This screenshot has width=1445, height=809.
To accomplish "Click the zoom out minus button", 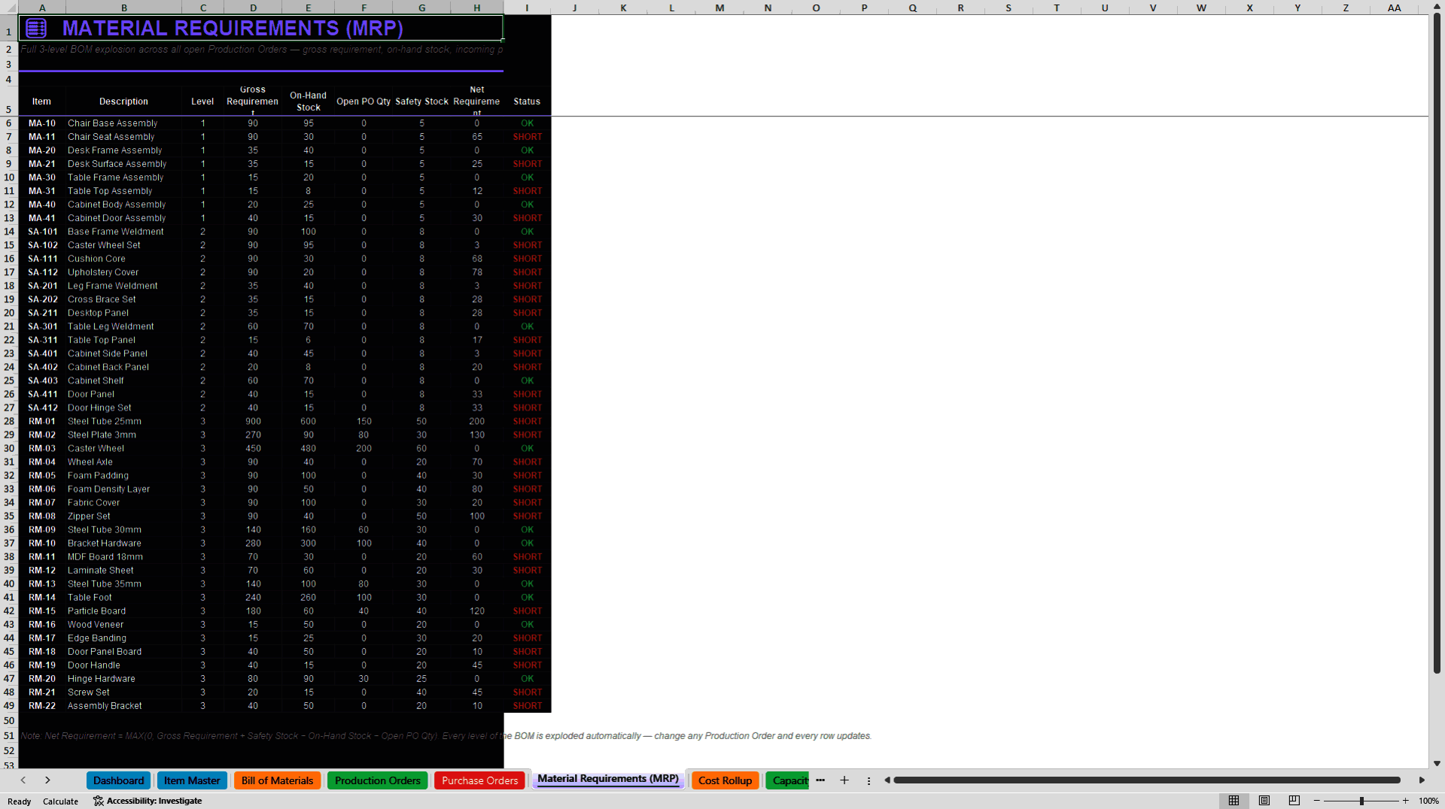I will pyautogui.click(x=1317, y=801).
